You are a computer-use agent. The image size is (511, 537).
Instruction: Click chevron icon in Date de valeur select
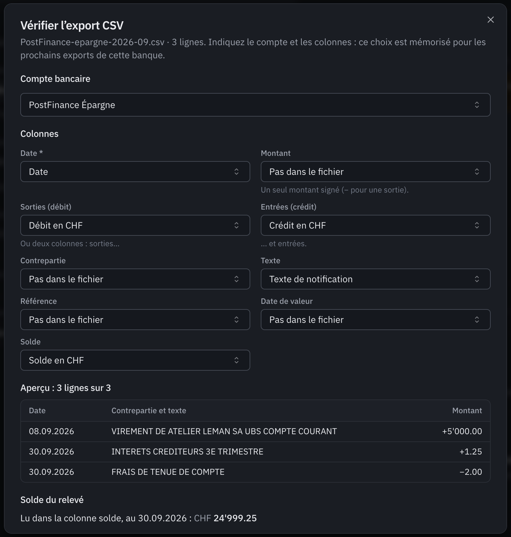[477, 320]
